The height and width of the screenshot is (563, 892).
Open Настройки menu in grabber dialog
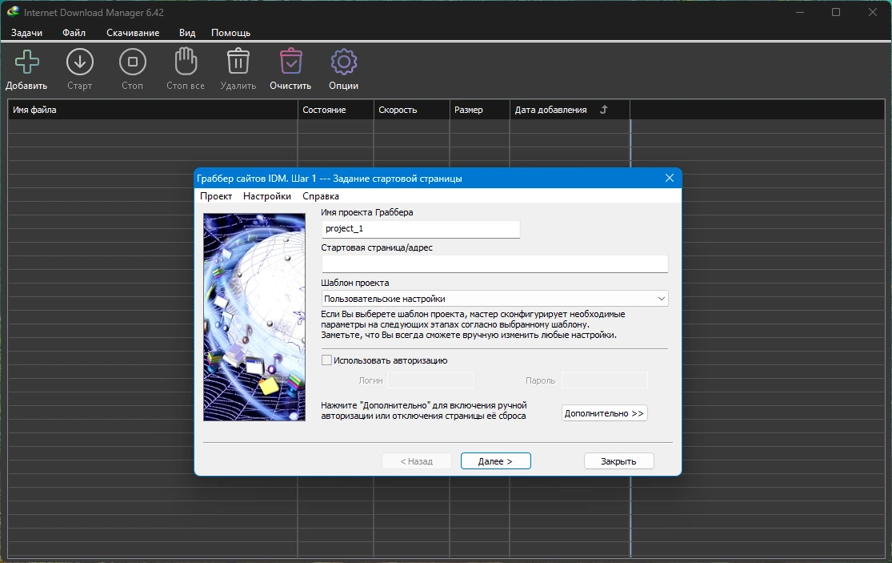(267, 196)
